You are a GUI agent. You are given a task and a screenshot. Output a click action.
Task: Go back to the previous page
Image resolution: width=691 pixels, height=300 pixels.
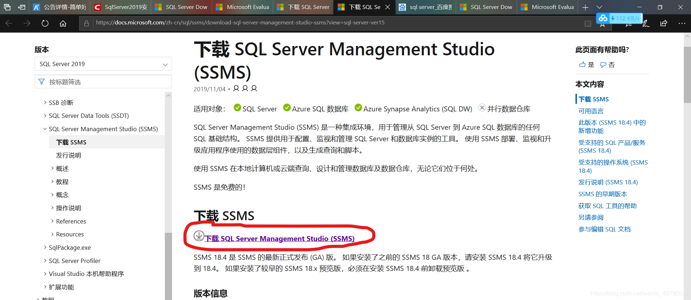[x=9, y=23]
